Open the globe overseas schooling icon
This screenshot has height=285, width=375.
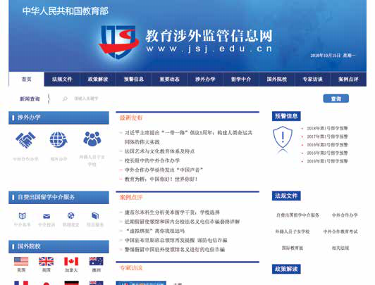coord(59,139)
